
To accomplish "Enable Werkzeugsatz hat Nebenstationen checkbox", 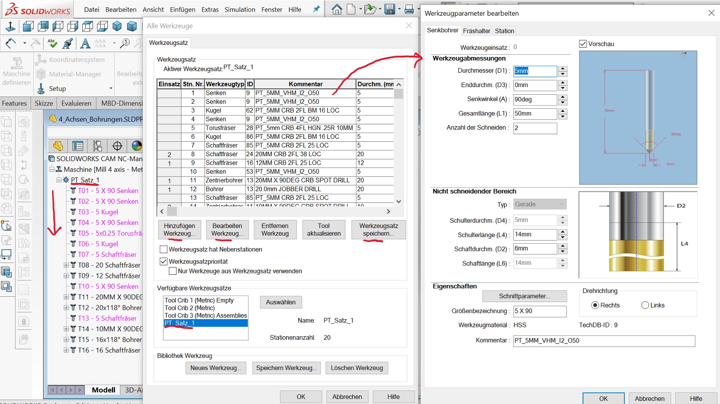I will click(x=164, y=250).
